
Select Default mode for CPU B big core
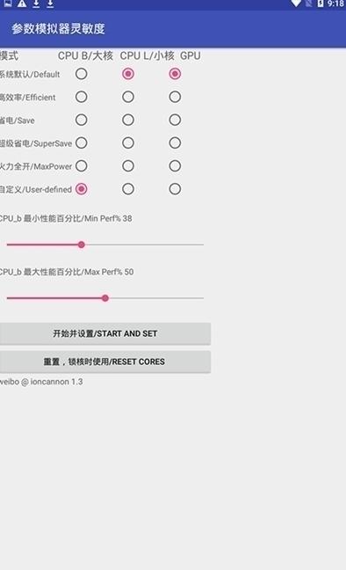[x=82, y=74]
